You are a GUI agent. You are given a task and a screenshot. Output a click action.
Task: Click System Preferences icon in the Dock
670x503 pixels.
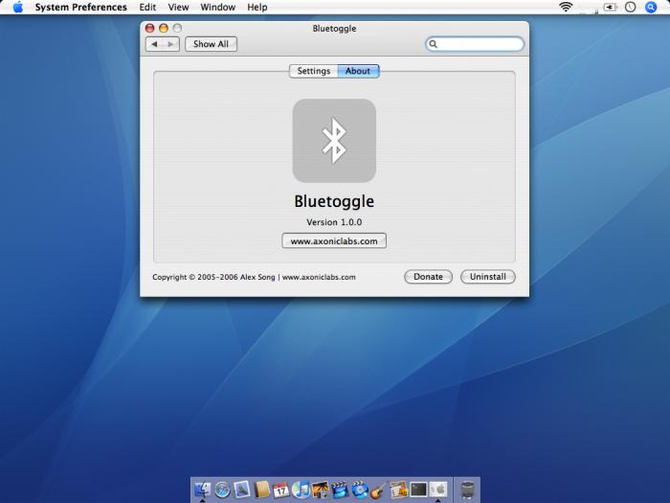[438, 490]
